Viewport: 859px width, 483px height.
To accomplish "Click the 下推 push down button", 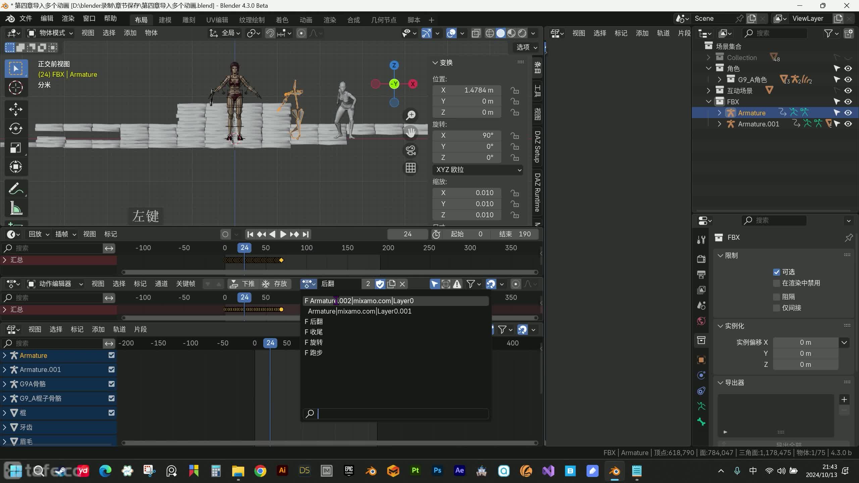I will [243, 284].
